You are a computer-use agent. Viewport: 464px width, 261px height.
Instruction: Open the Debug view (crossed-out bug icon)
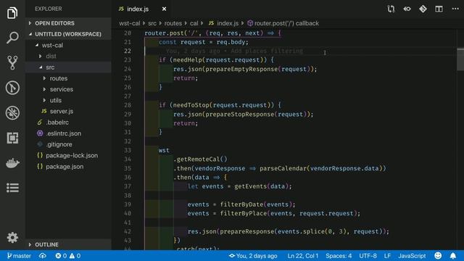12,113
